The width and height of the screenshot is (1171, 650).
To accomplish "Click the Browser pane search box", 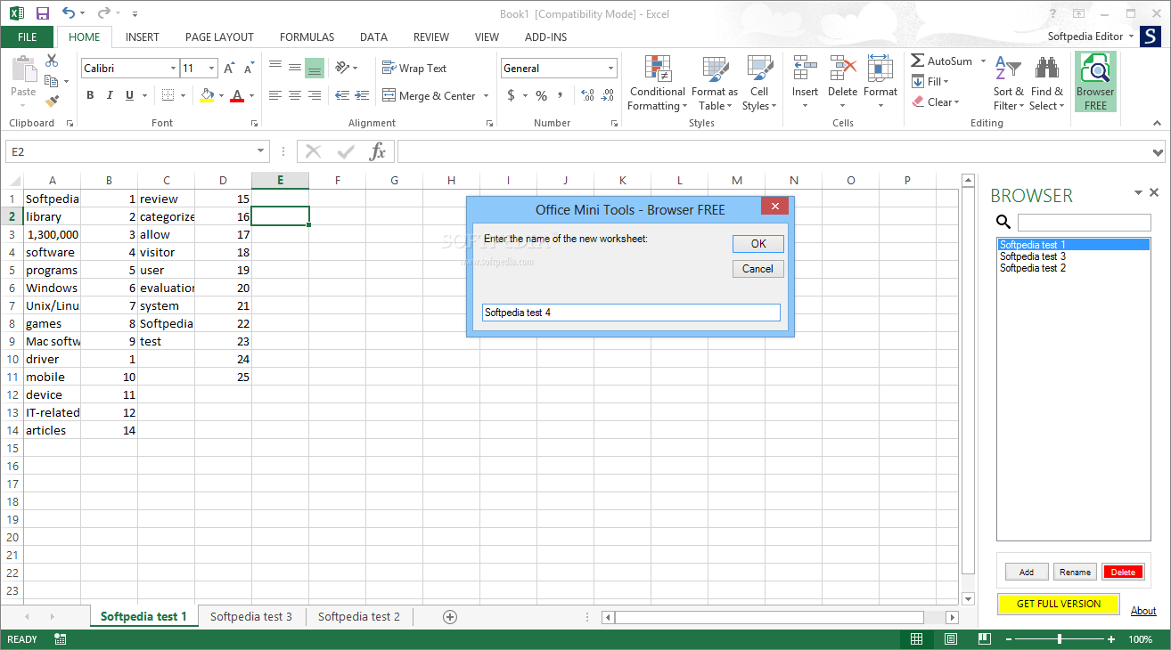I will pos(1085,223).
